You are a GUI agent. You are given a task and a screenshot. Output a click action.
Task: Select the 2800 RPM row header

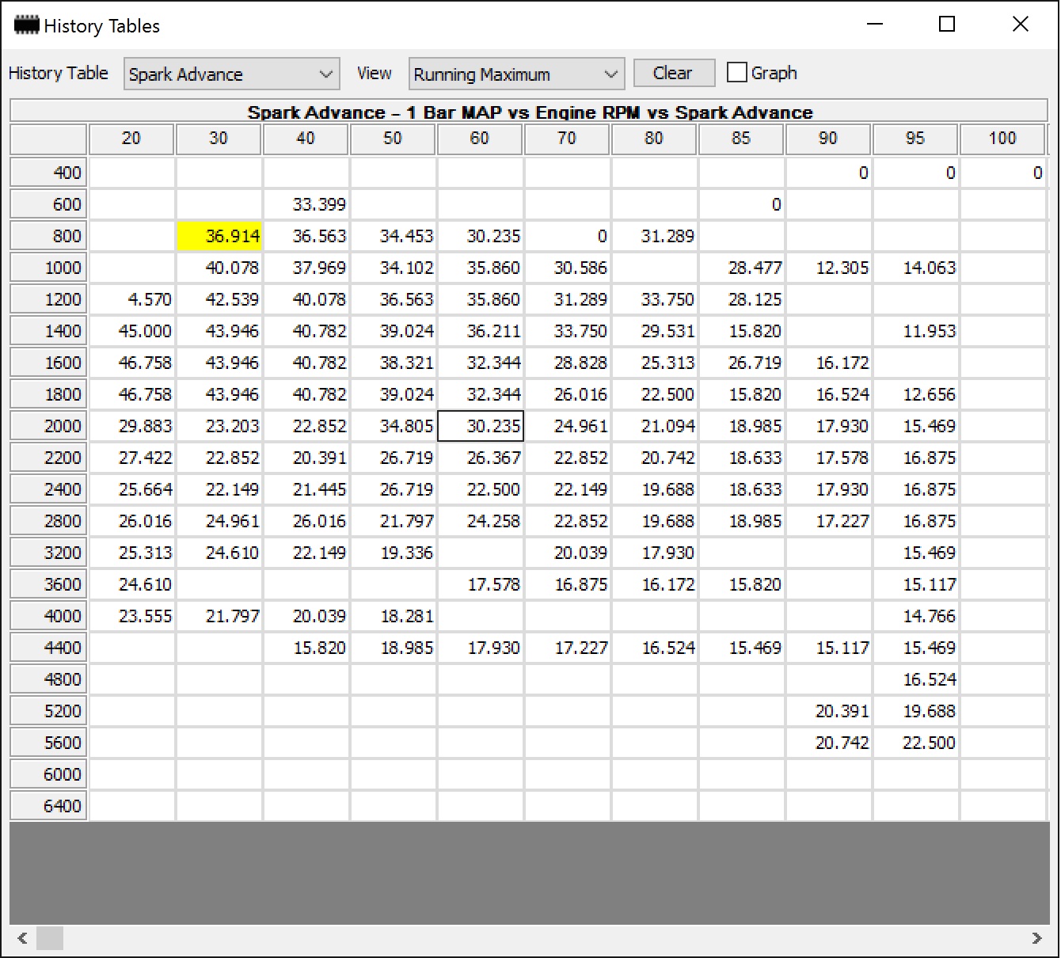(48, 521)
